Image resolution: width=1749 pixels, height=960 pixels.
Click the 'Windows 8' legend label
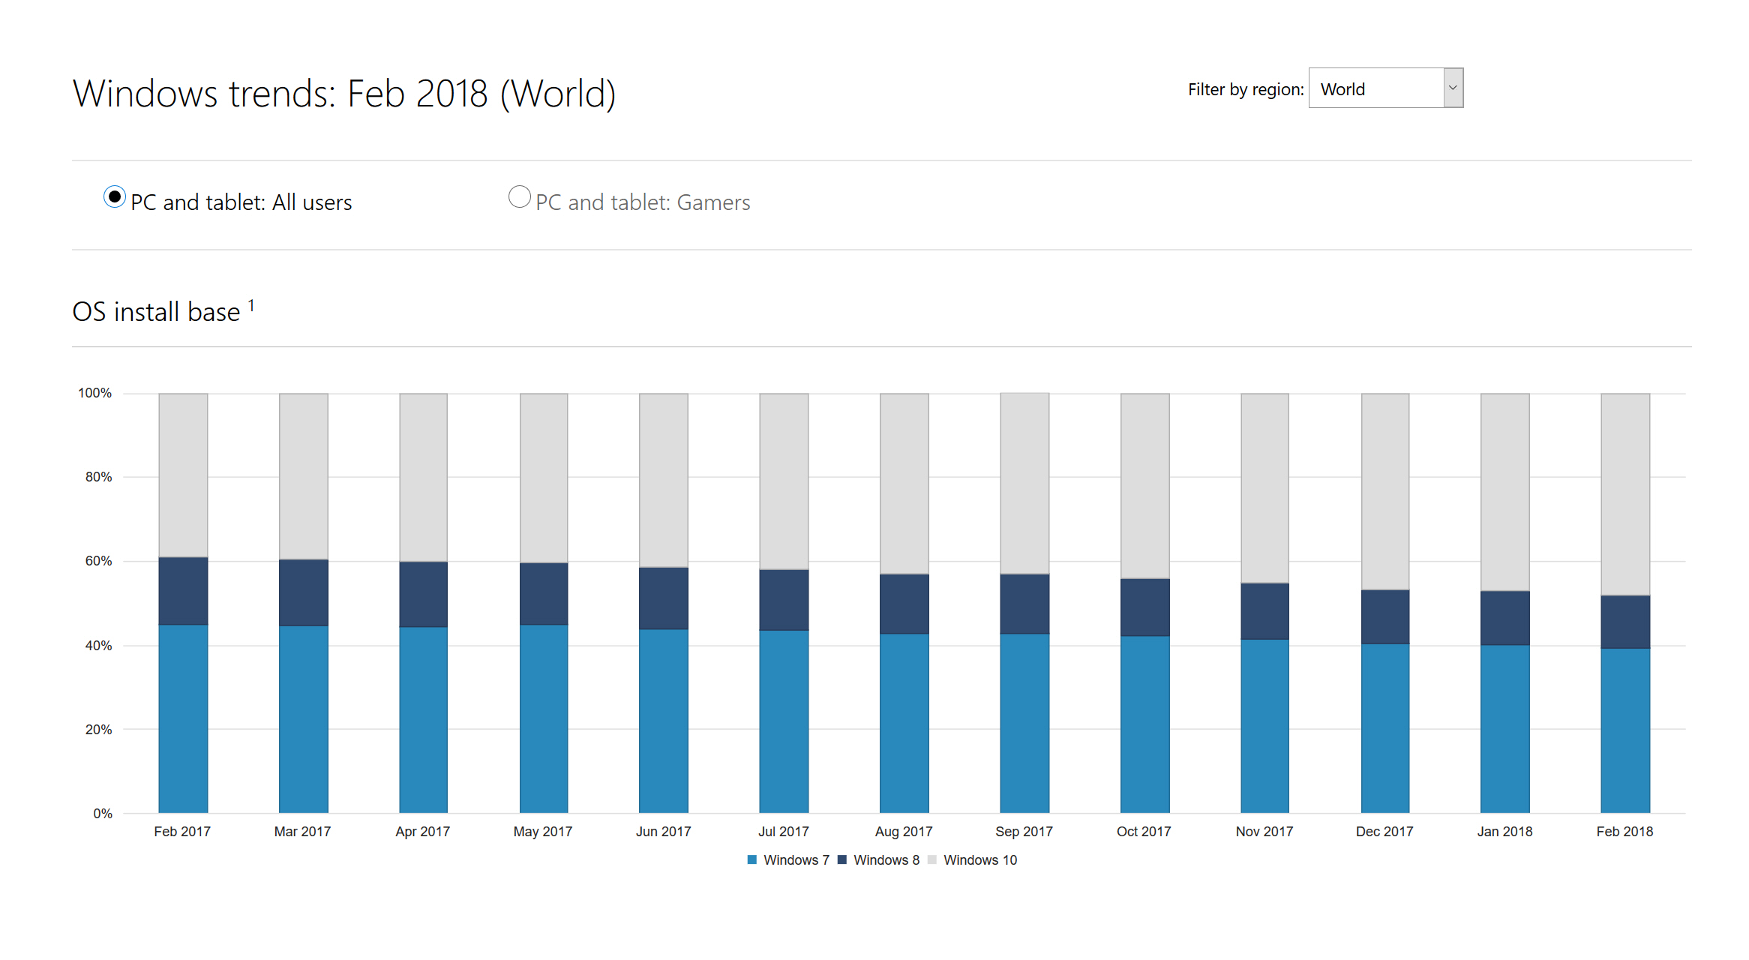886,860
